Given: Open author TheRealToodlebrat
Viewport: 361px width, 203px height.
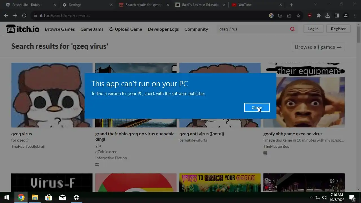Looking at the screenshot, I should pos(28,146).
